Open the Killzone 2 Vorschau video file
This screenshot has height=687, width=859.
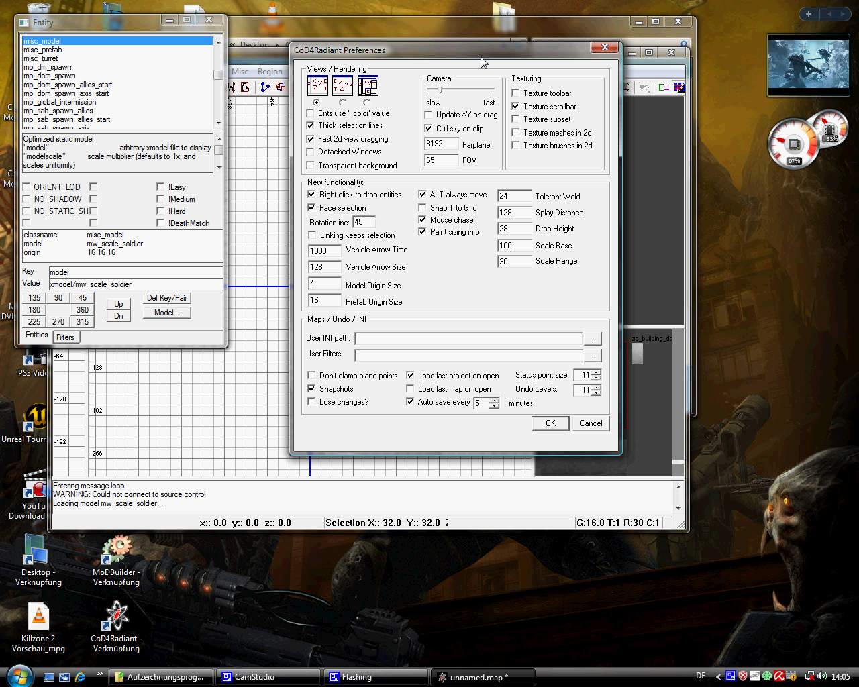click(x=38, y=627)
